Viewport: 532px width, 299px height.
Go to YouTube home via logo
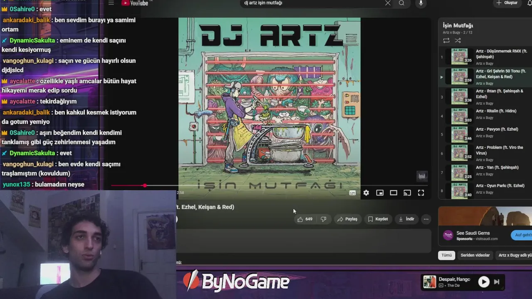[135, 3]
